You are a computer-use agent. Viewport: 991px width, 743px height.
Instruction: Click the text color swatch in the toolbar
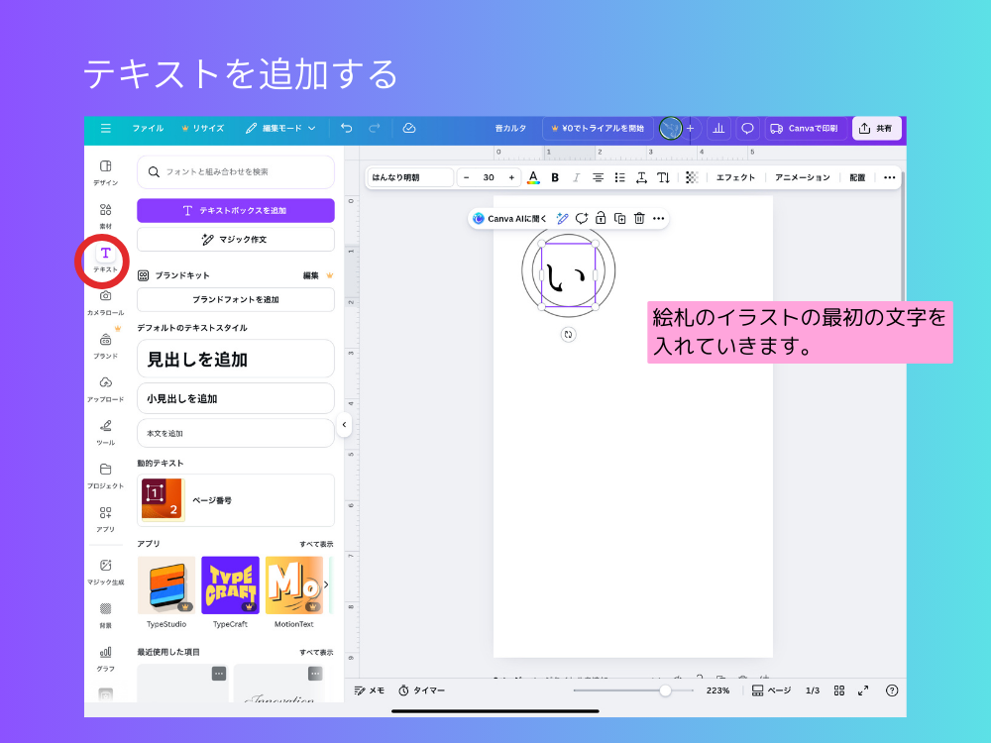coord(533,177)
